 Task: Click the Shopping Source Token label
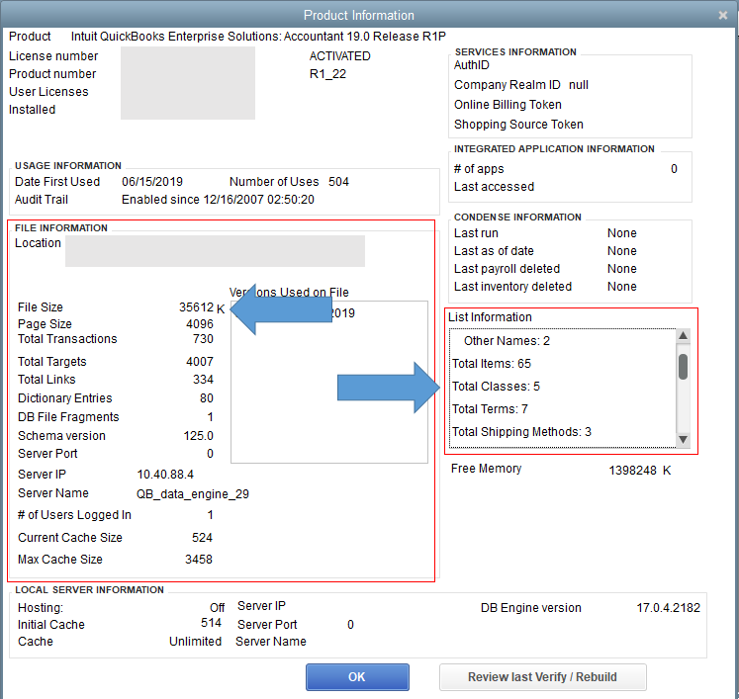(x=518, y=125)
